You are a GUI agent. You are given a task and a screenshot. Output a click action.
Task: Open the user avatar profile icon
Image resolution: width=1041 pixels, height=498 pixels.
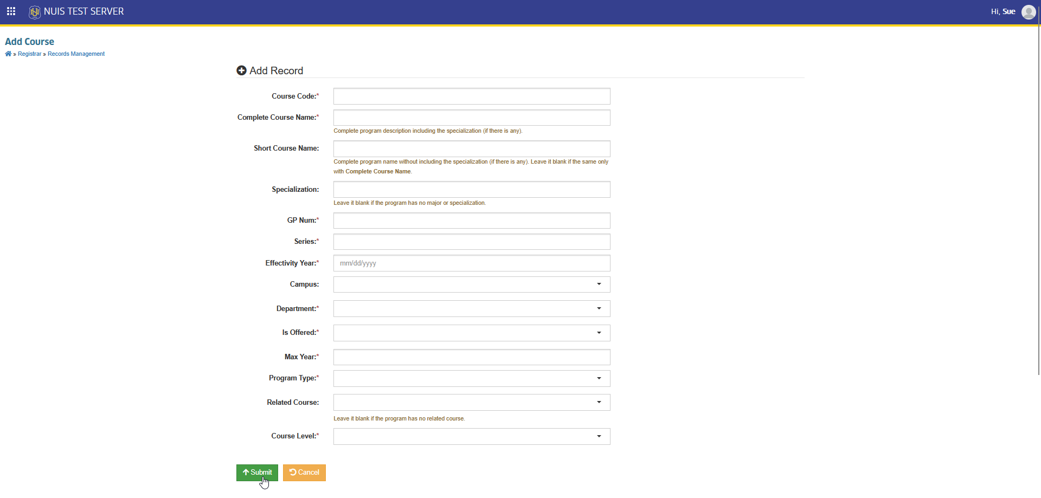click(1029, 12)
